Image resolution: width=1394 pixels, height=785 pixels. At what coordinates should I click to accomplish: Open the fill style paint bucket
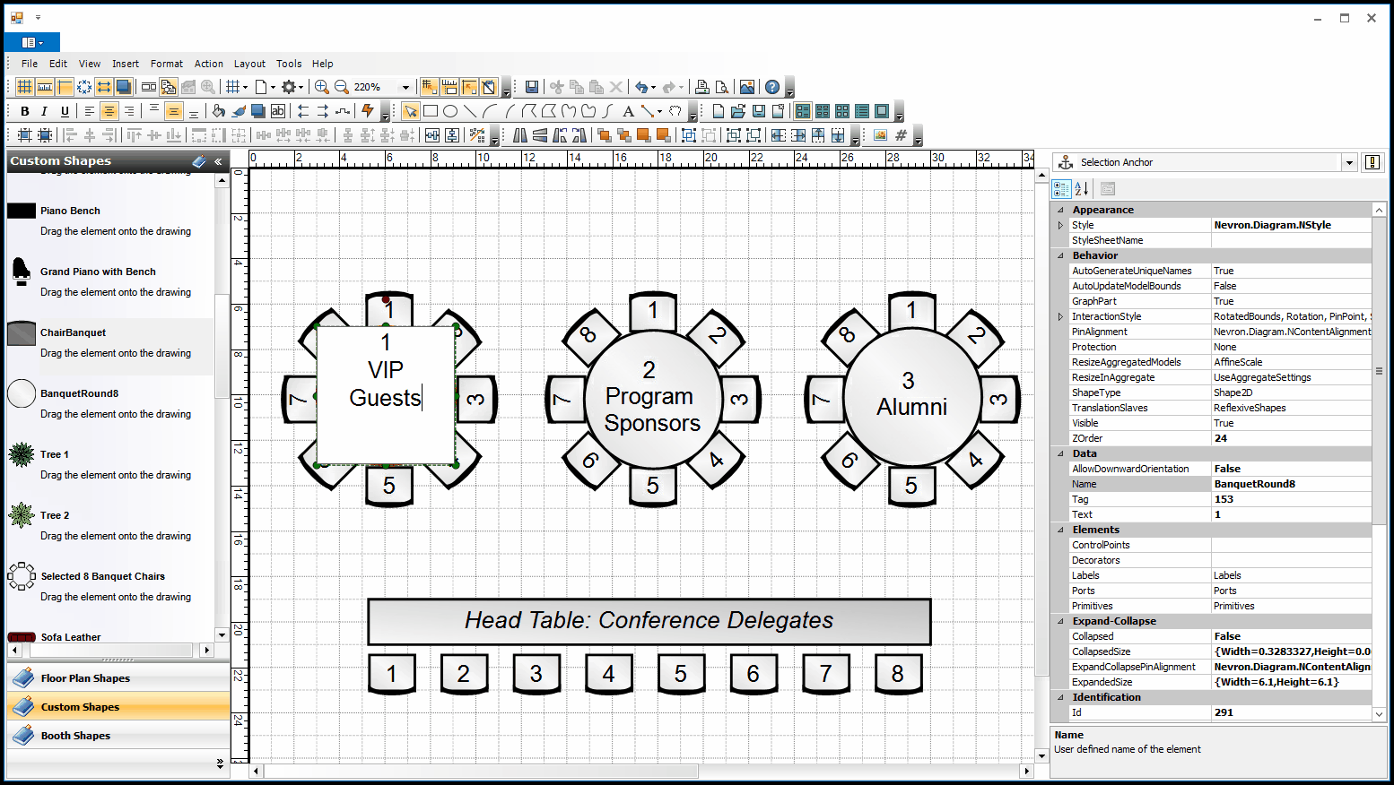(218, 111)
